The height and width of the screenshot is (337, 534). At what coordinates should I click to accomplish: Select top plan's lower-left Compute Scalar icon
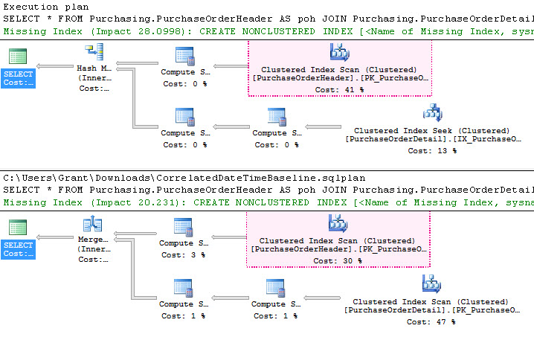click(185, 118)
